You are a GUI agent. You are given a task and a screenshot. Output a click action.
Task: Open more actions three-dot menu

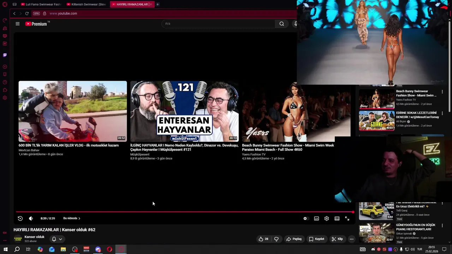pos(351,239)
